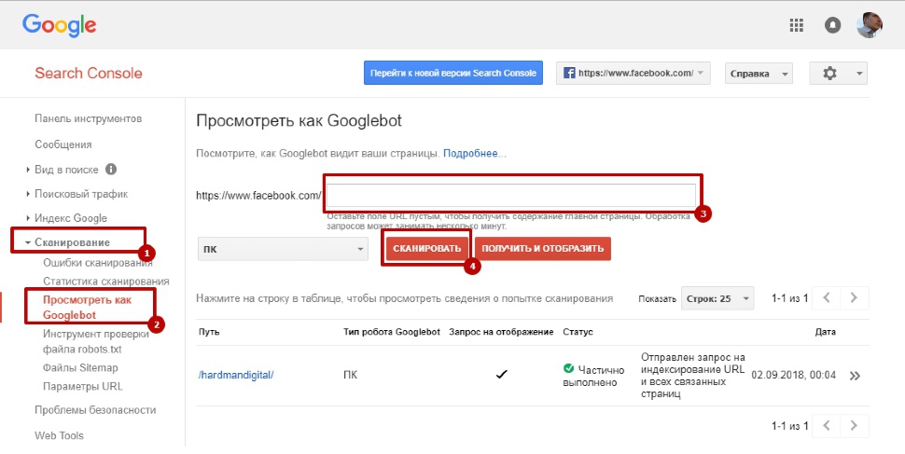Open Панель инструментов in the sidebar
Screen dimensions: 905x454
tap(88, 118)
